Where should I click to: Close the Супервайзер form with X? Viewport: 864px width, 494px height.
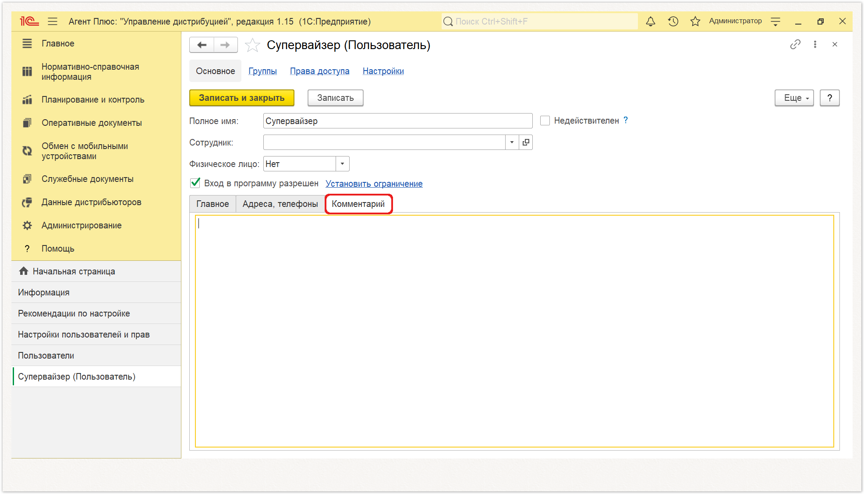click(835, 44)
